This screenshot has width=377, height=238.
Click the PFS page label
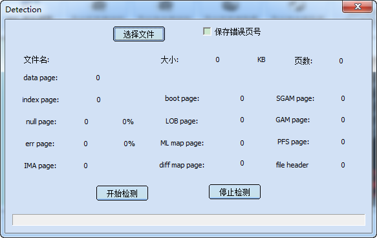click(294, 142)
